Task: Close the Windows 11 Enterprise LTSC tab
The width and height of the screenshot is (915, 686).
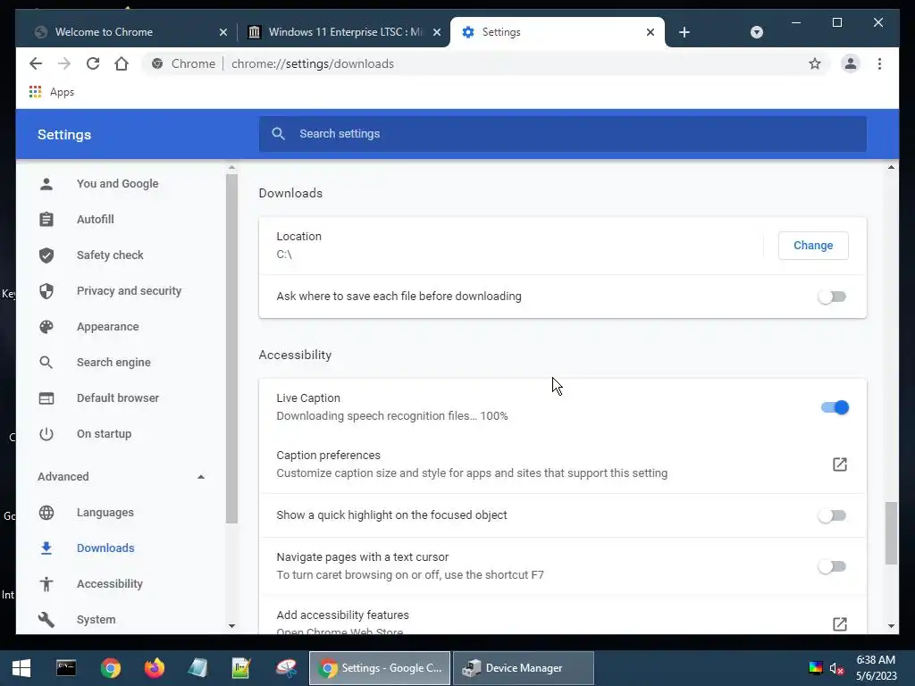Action: [x=436, y=32]
